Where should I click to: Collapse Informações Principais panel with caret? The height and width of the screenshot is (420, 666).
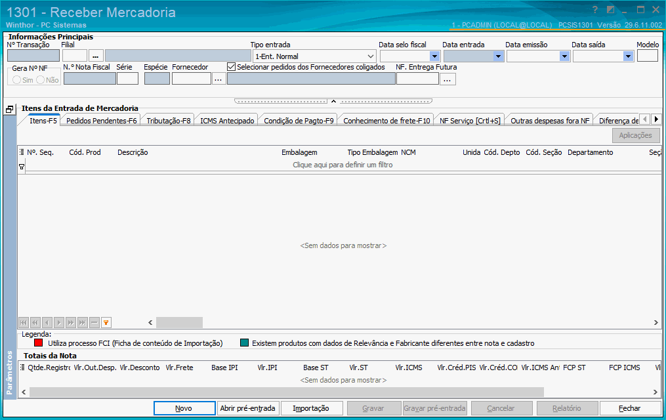[333, 101]
